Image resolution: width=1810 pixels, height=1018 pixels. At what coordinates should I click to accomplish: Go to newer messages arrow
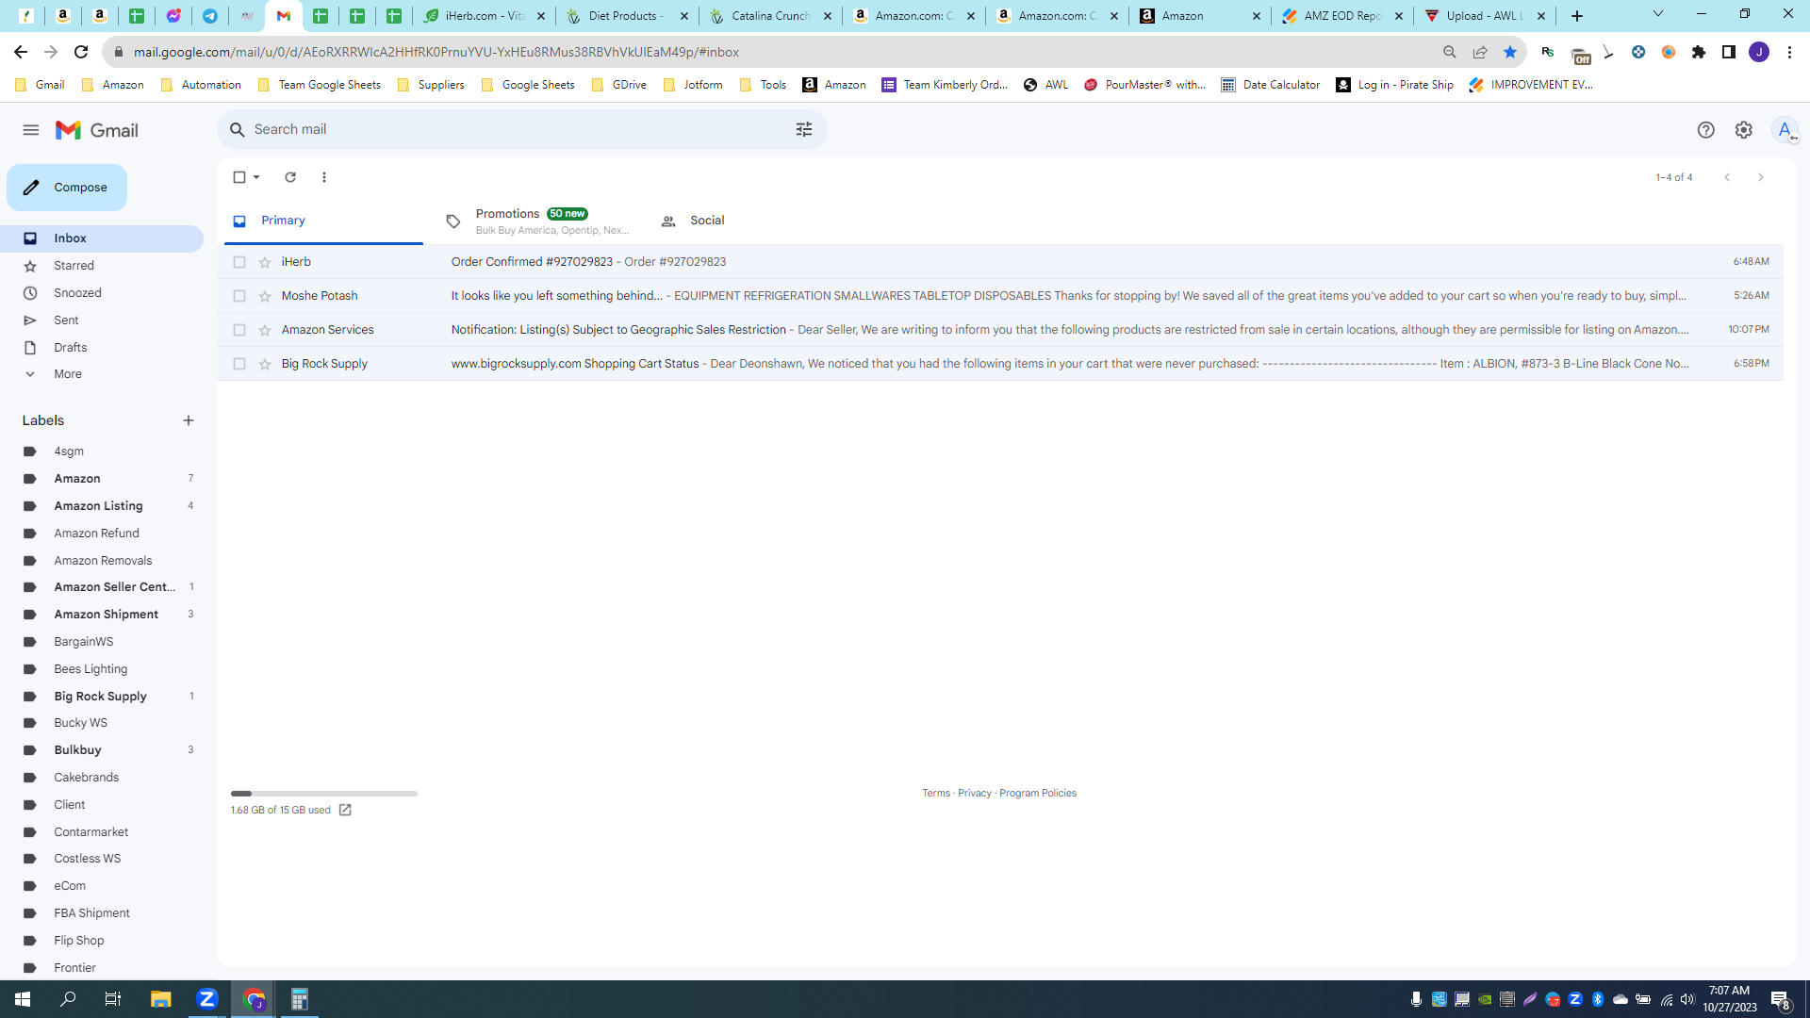click(1727, 177)
